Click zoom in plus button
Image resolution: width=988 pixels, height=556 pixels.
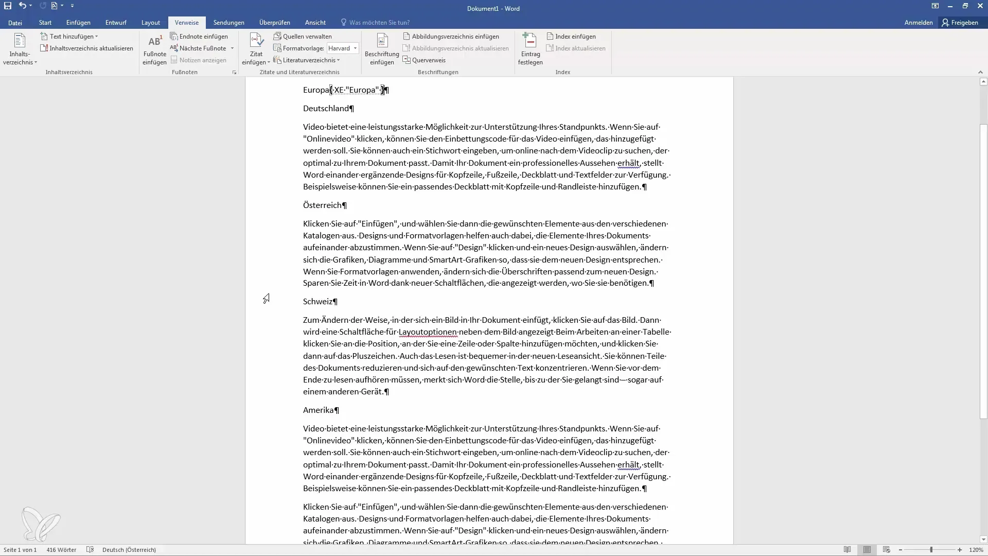pos(960,550)
